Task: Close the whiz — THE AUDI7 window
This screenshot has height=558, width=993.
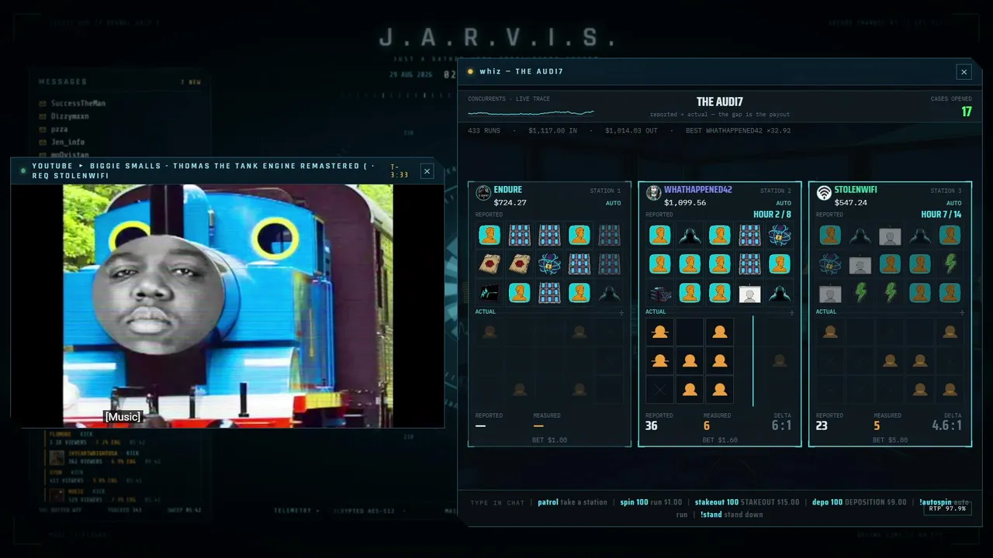Action: tap(964, 72)
